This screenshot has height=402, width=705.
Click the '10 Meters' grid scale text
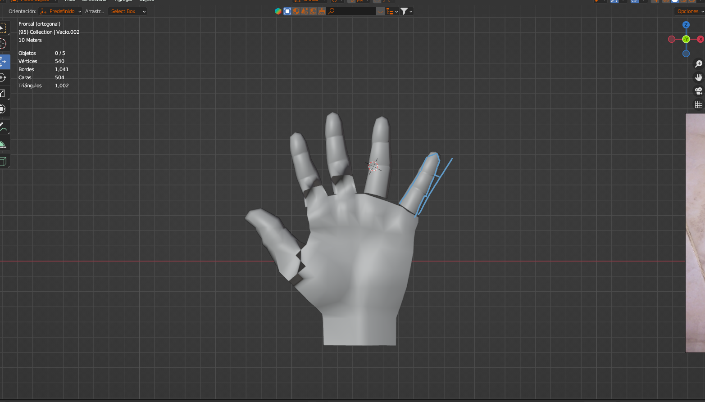[30, 40]
